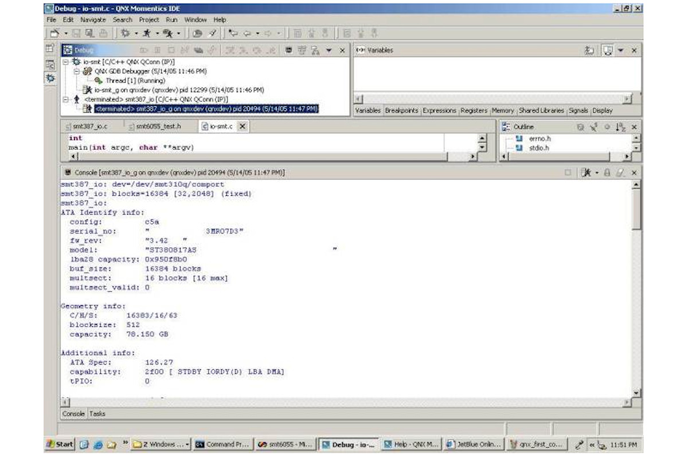Viewport: 688px width, 458px height.
Task: Open the Run menu
Action: [171, 20]
